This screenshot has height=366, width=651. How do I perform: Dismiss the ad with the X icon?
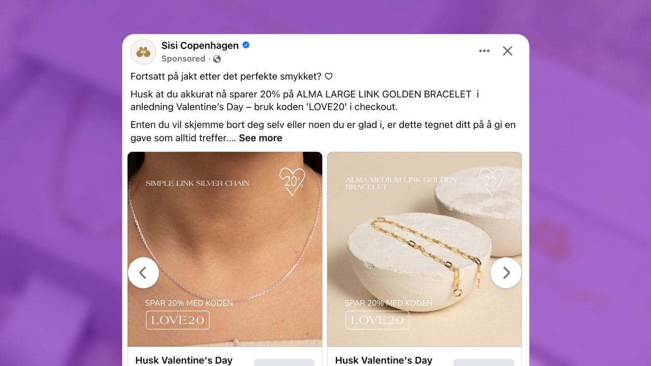(x=507, y=51)
